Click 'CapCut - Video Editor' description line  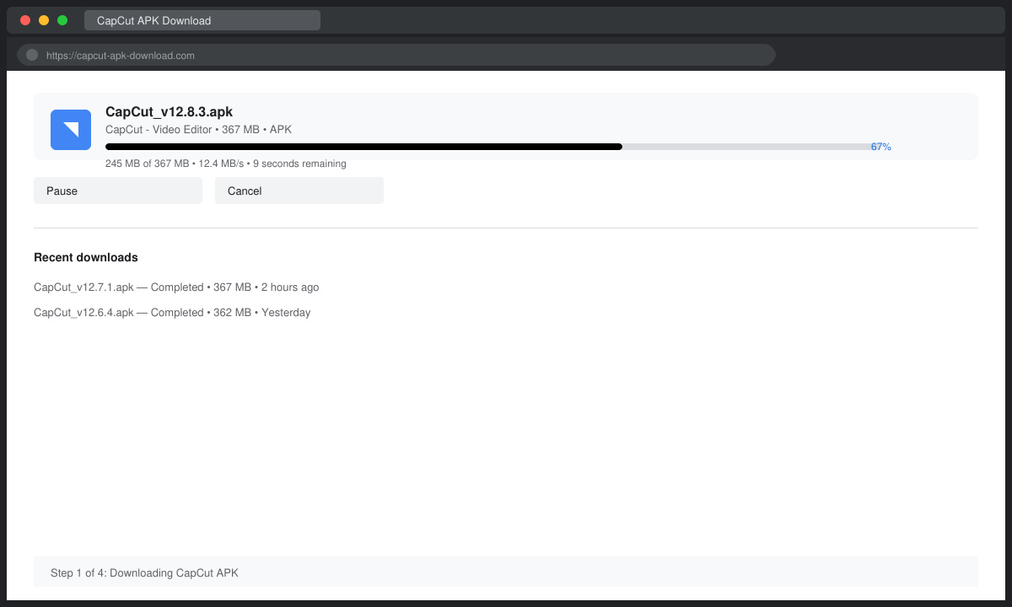(198, 130)
